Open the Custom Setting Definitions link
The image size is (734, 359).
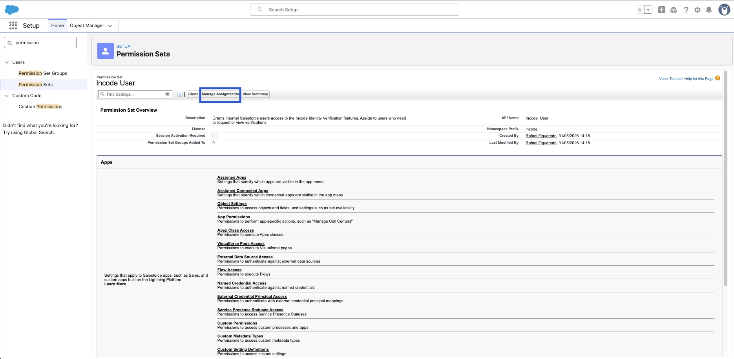(x=243, y=350)
